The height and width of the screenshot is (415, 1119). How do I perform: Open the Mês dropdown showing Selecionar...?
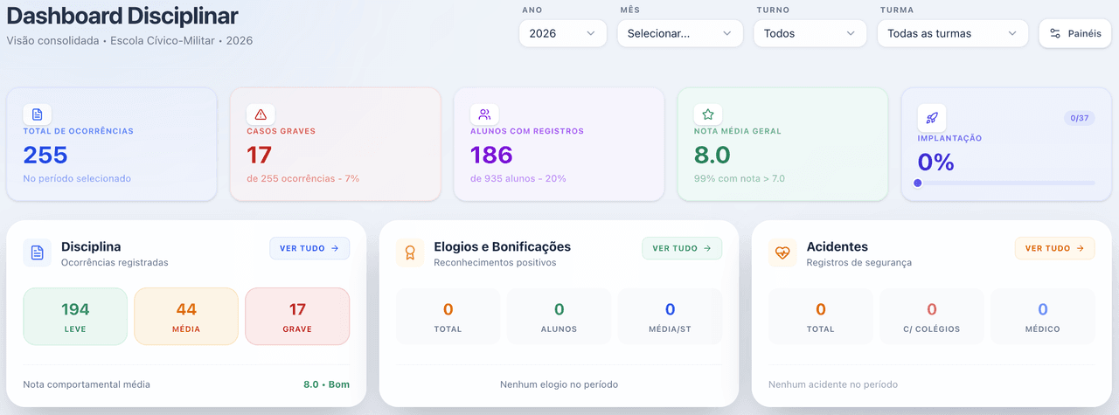679,33
